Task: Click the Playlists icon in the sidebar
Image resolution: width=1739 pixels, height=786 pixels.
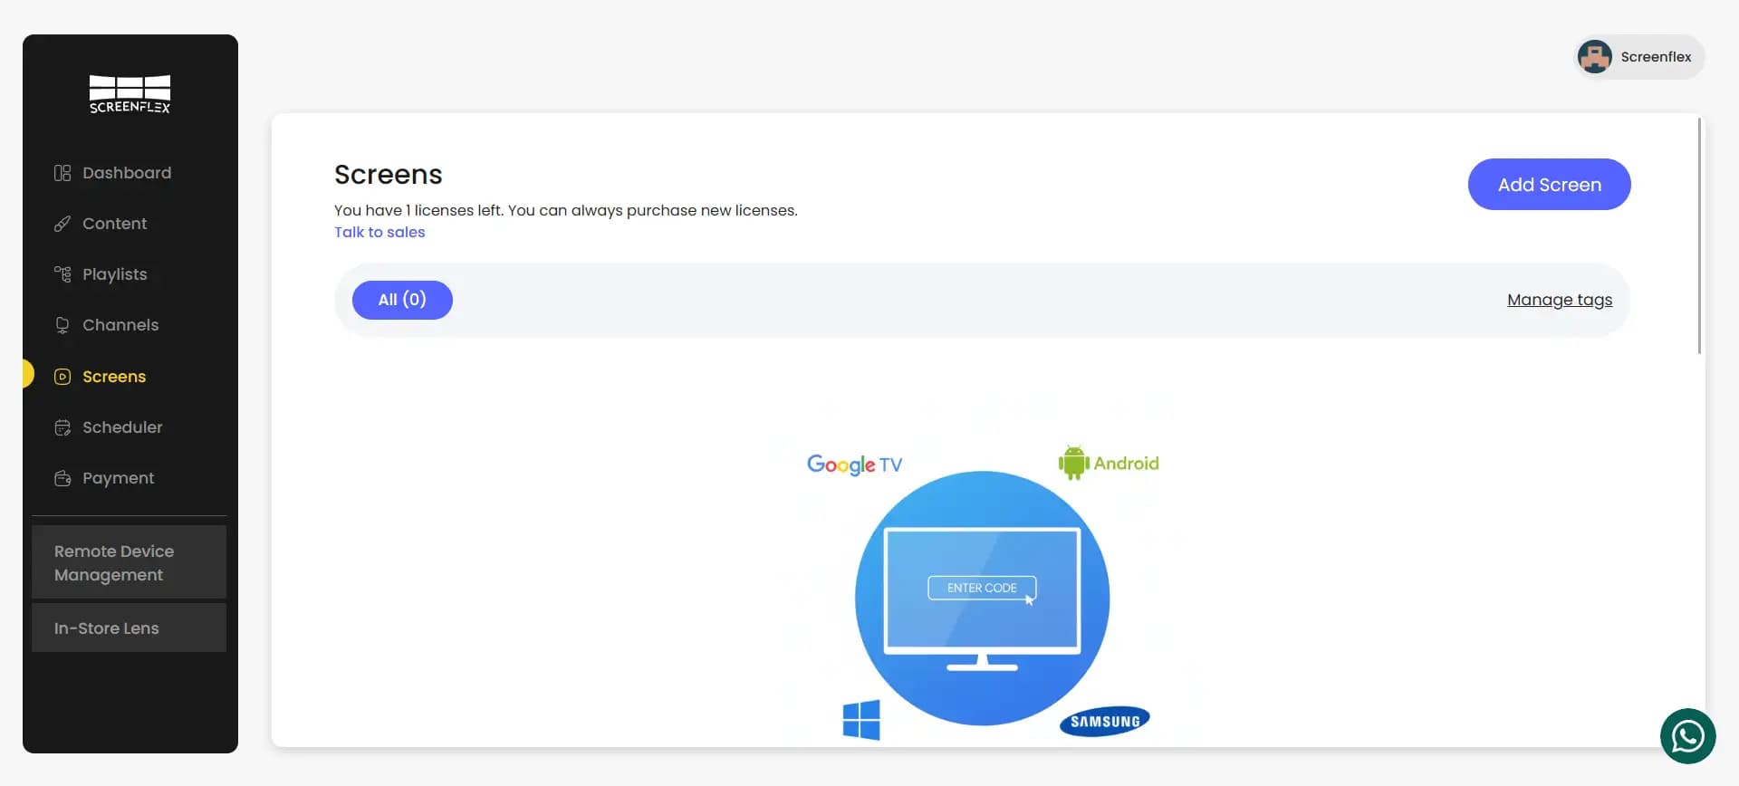Action: click(62, 274)
